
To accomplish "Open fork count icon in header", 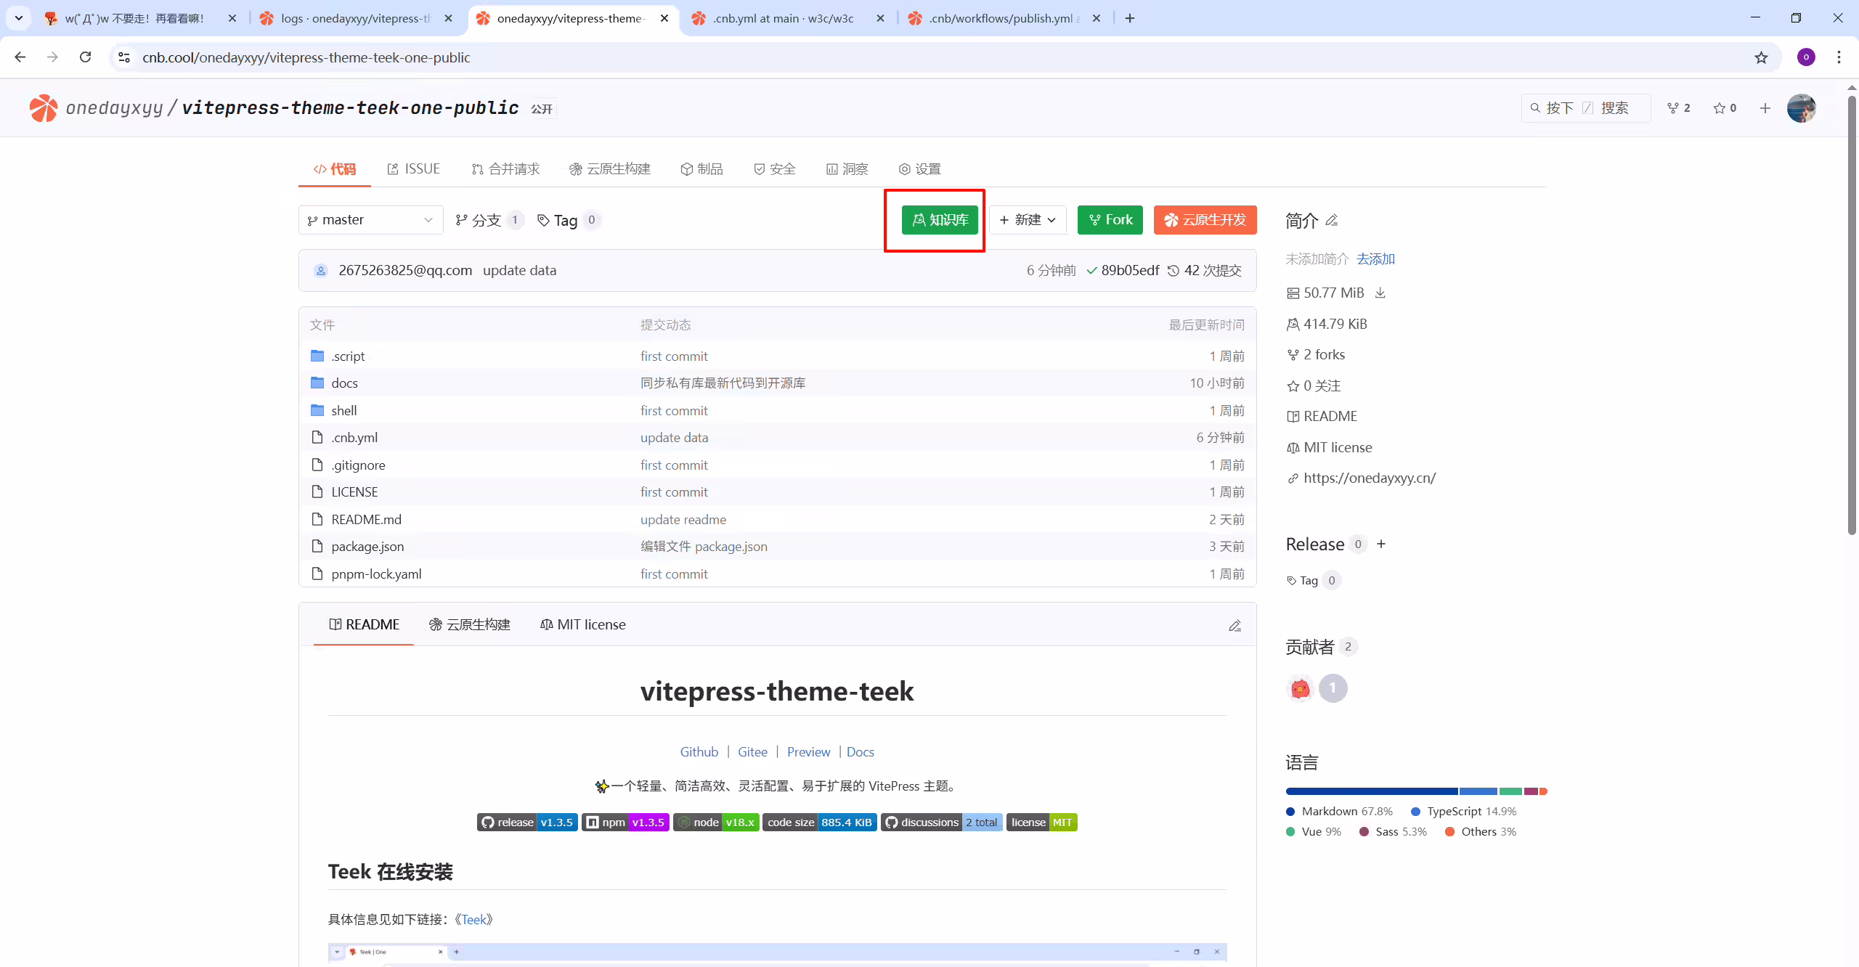I will [1678, 108].
